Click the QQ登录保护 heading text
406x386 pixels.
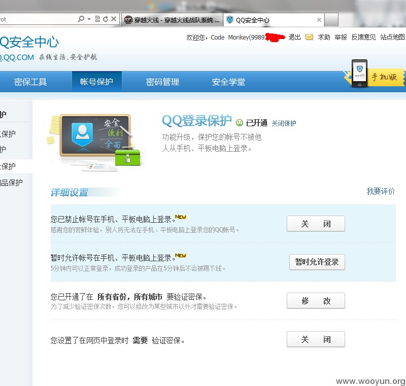197,121
